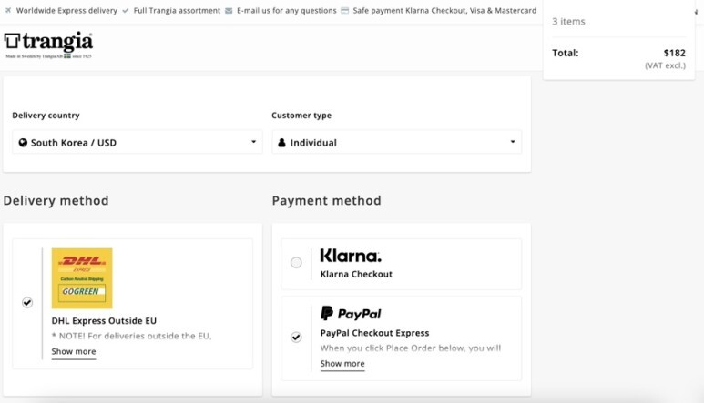Image resolution: width=704 pixels, height=403 pixels.
Task: Click the DHL GoGreen logo image
Action: (82, 278)
